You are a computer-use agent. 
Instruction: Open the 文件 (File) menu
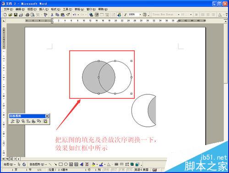pyautogui.click(x=8, y=9)
